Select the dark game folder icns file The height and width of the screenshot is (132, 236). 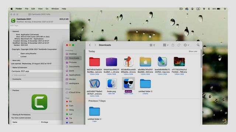click(x=179, y=62)
